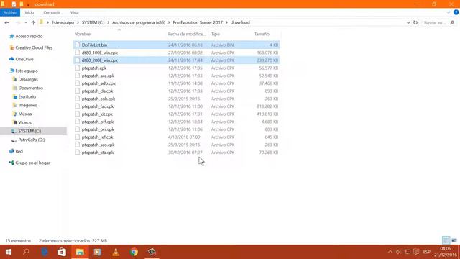This screenshot has height=259, width=460.
Task: Select Acceso rápido in navigation pane
Action: tap(29, 36)
